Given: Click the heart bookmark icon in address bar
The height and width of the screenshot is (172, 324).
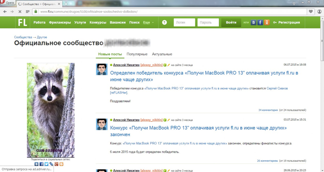Looking at the screenshot, I should click(x=311, y=11).
